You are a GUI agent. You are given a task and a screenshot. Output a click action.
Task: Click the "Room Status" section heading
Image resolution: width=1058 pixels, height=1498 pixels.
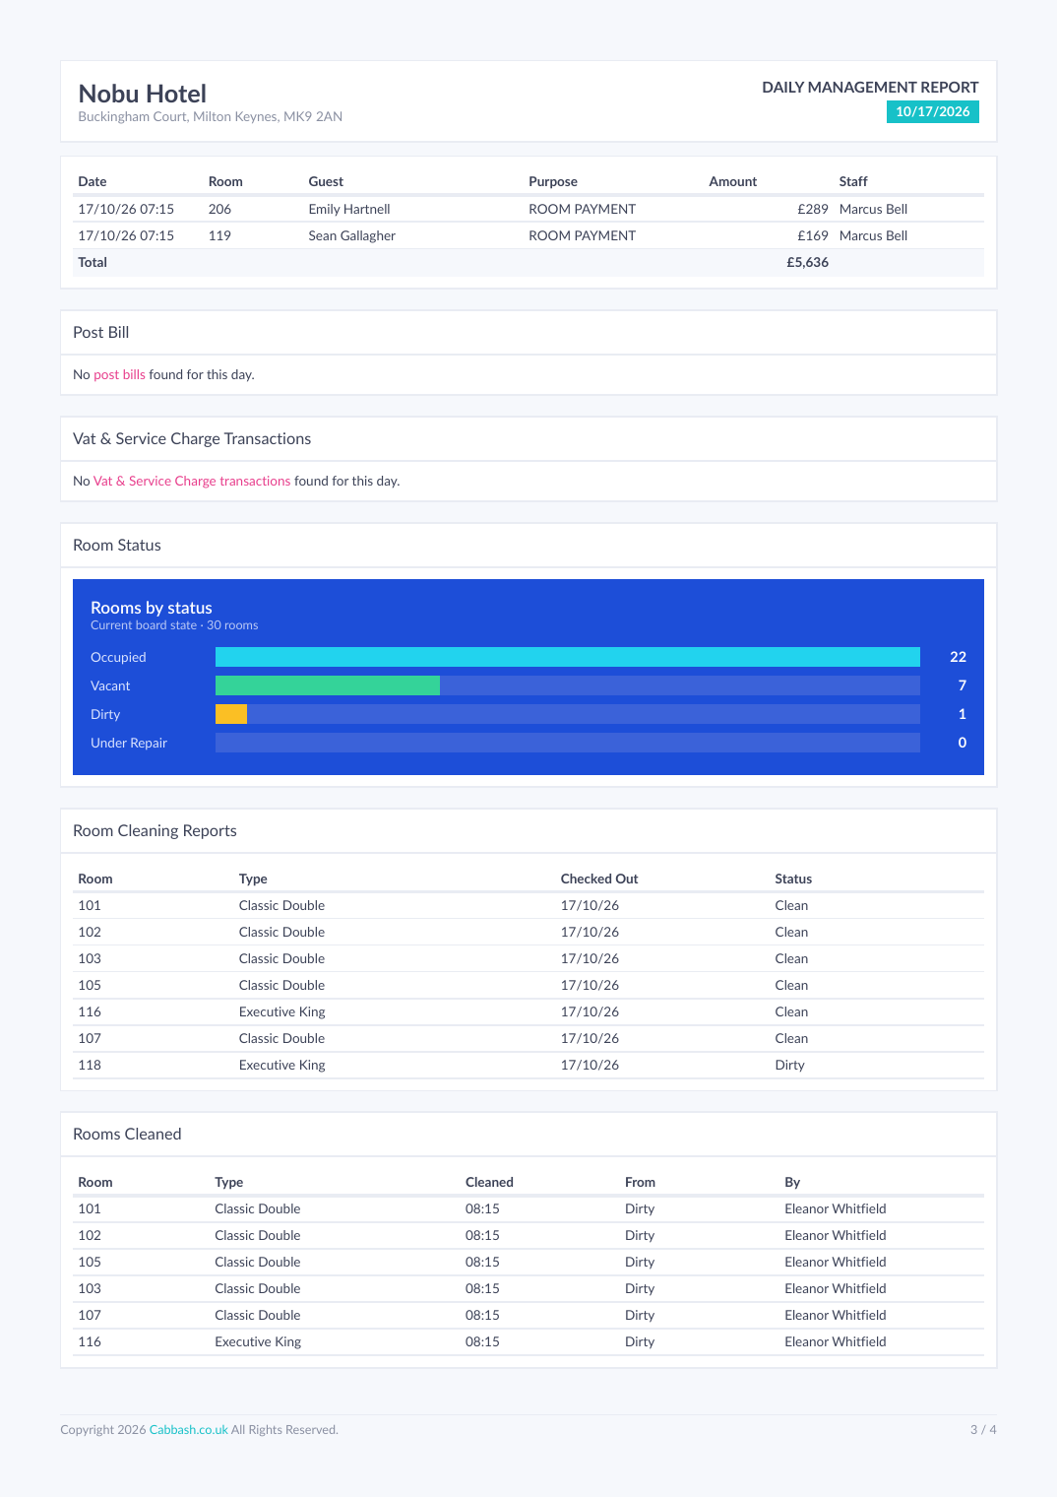117,546
